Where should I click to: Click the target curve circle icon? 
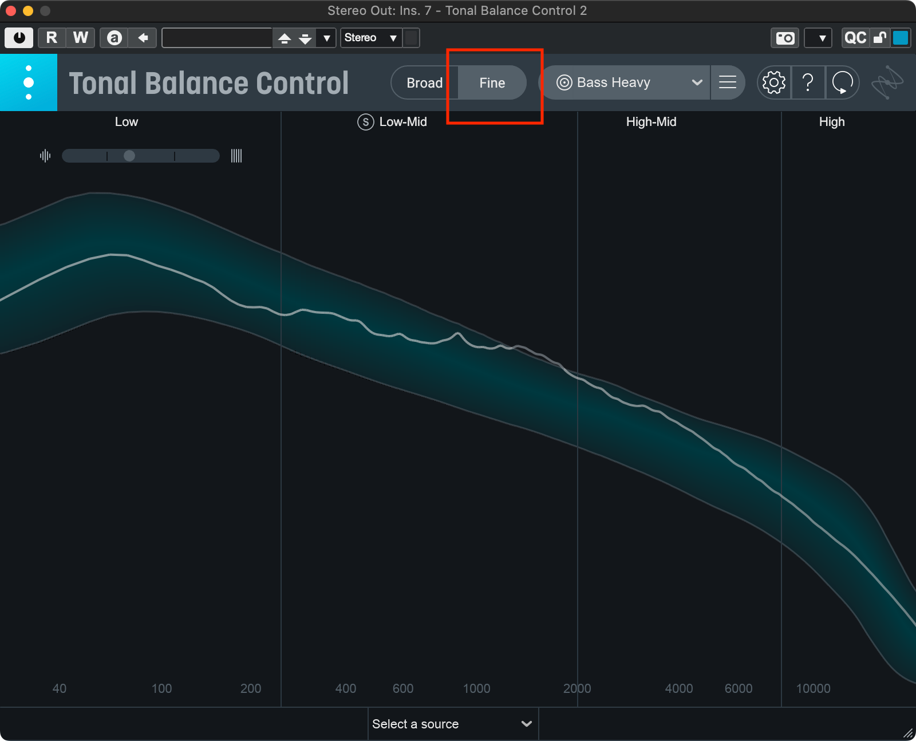tap(564, 82)
